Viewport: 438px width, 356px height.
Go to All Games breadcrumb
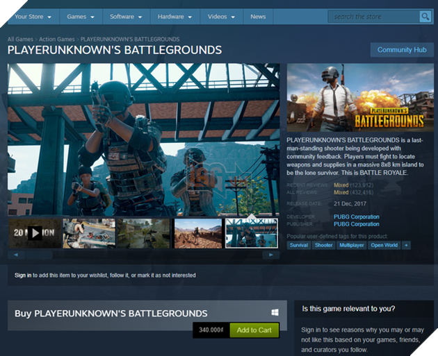point(20,40)
